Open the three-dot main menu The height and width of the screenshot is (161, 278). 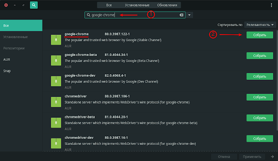[271, 5]
